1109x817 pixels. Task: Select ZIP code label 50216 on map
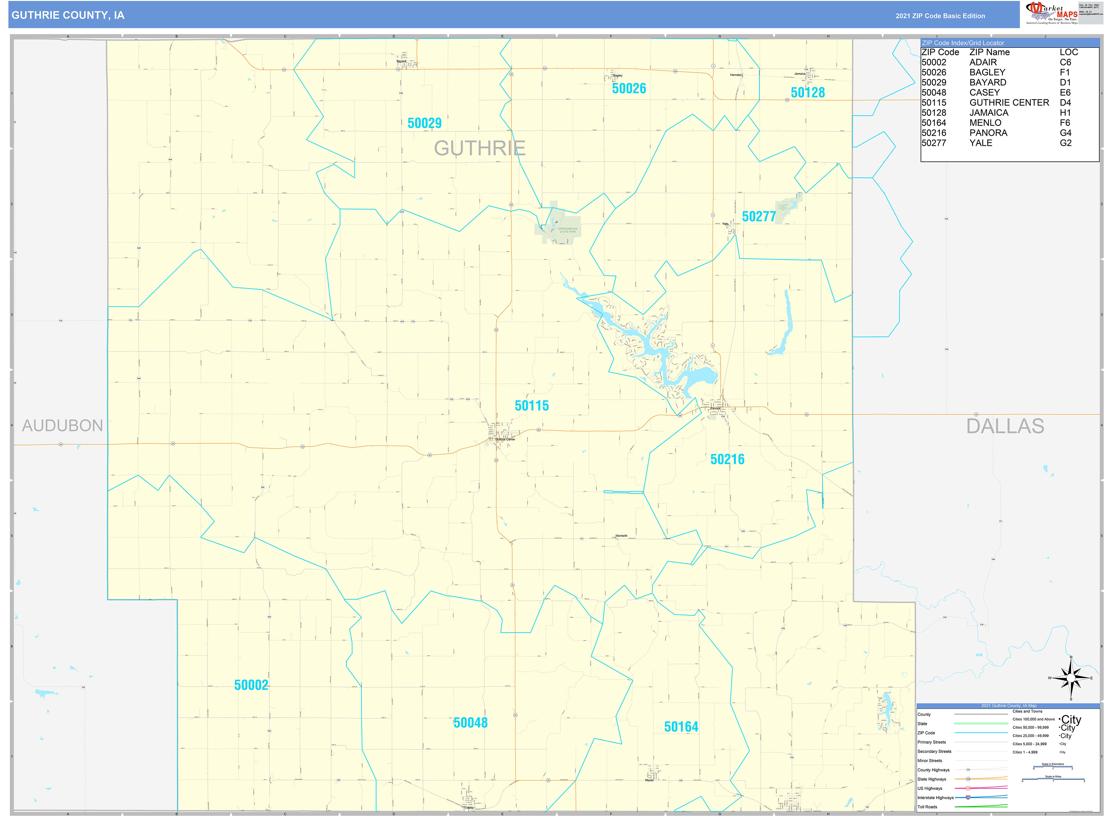727,459
